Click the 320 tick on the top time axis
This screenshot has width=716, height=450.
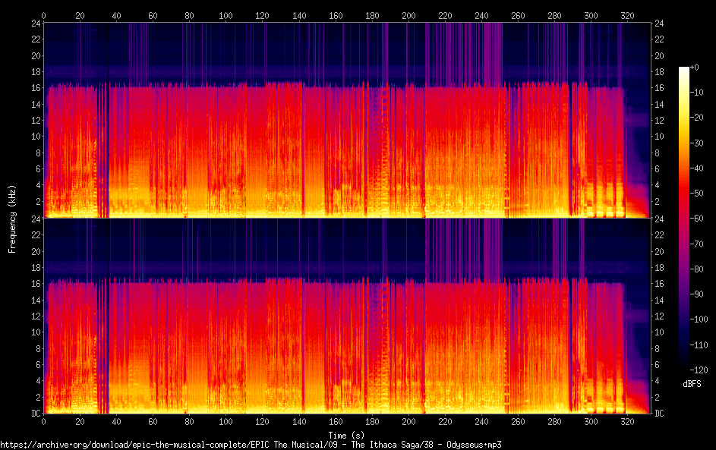pyautogui.click(x=628, y=15)
